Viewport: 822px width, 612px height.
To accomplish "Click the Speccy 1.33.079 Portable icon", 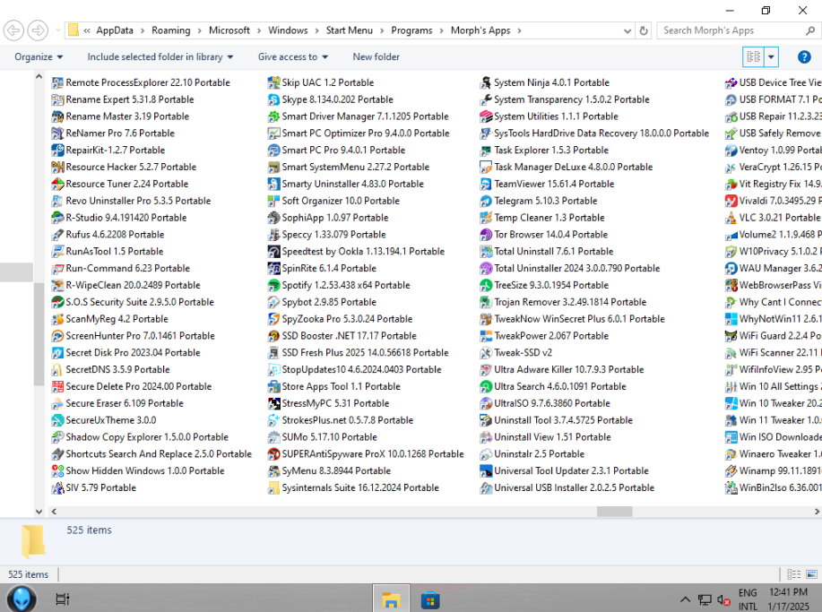I will click(273, 235).
